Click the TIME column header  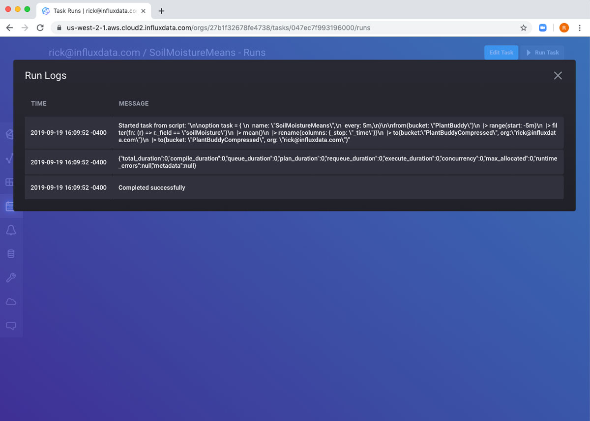tap(39, 104)
